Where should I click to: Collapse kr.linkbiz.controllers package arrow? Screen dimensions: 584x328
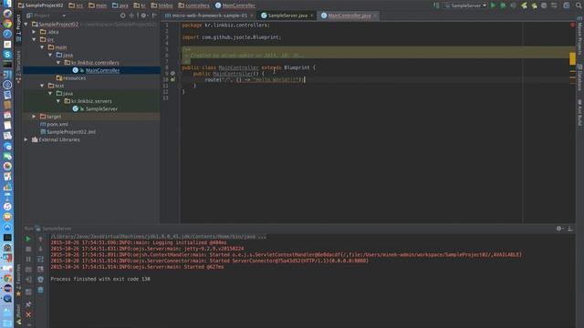tap(58, 63)
